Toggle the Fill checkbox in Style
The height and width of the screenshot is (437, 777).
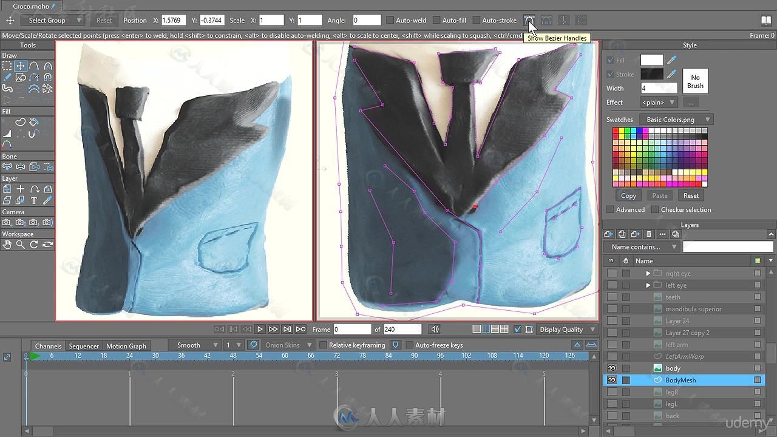(610, 60)
